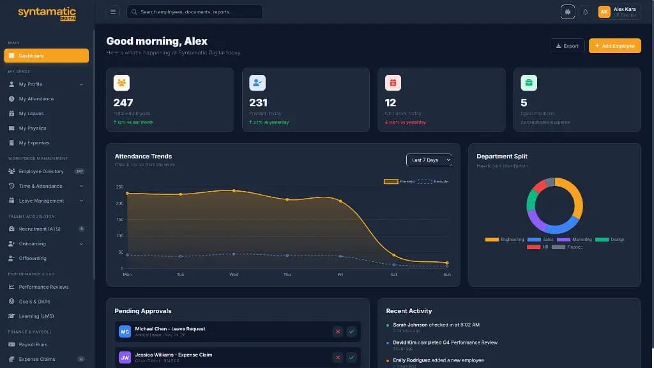The height and width of the screenshot is (368, 654).
Task: Click the Export button
Action: coord(567,46)
